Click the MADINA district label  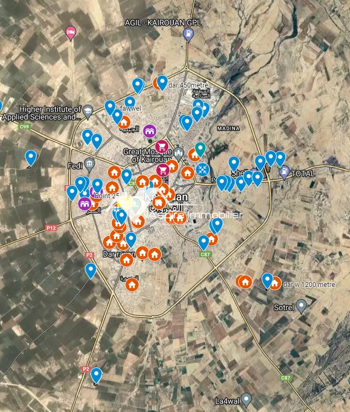point(229,128)
